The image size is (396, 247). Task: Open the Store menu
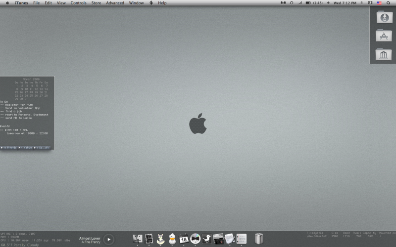(x=96, y=3)
